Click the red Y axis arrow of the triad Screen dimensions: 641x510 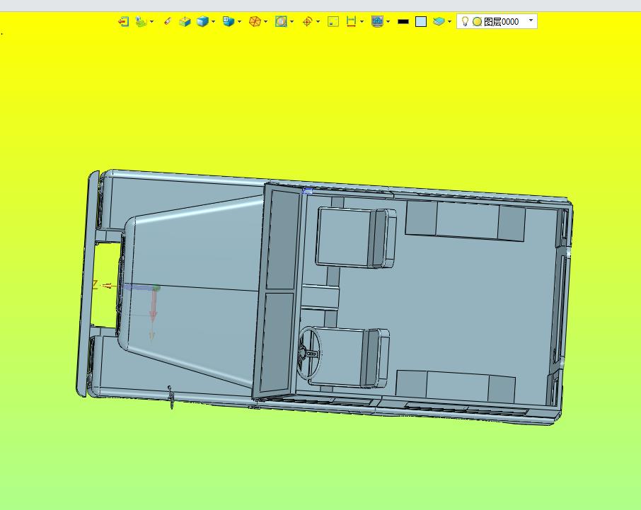[154, 304]
